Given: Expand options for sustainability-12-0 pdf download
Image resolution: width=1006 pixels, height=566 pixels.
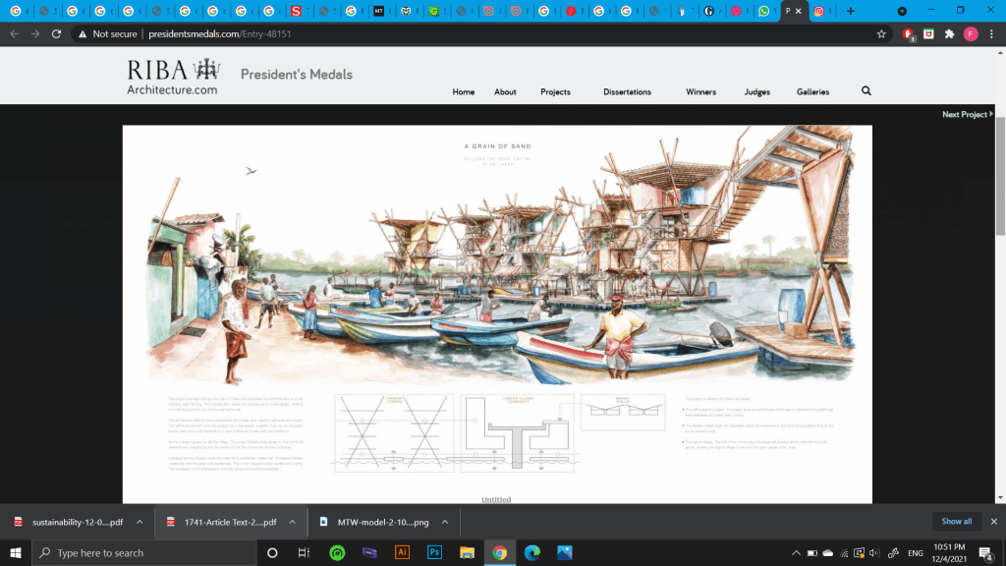Looking at the screenshot, I should tap(140, 522).
